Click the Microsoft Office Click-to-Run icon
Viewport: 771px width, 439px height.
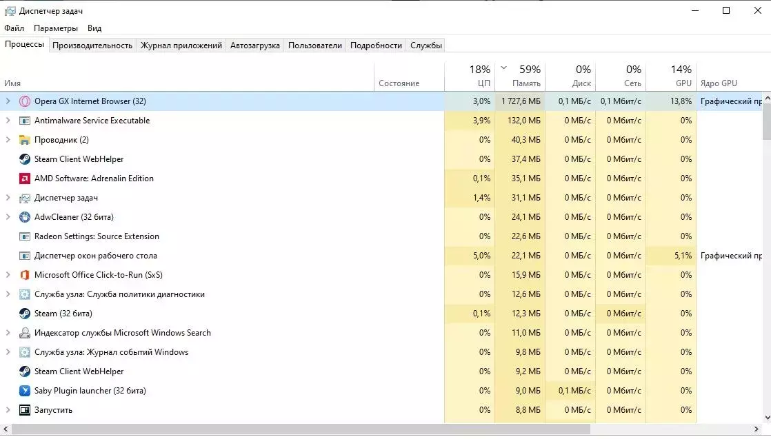coord(25,275)
